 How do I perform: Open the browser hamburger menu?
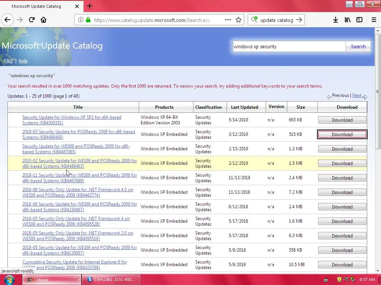[374, 20]
